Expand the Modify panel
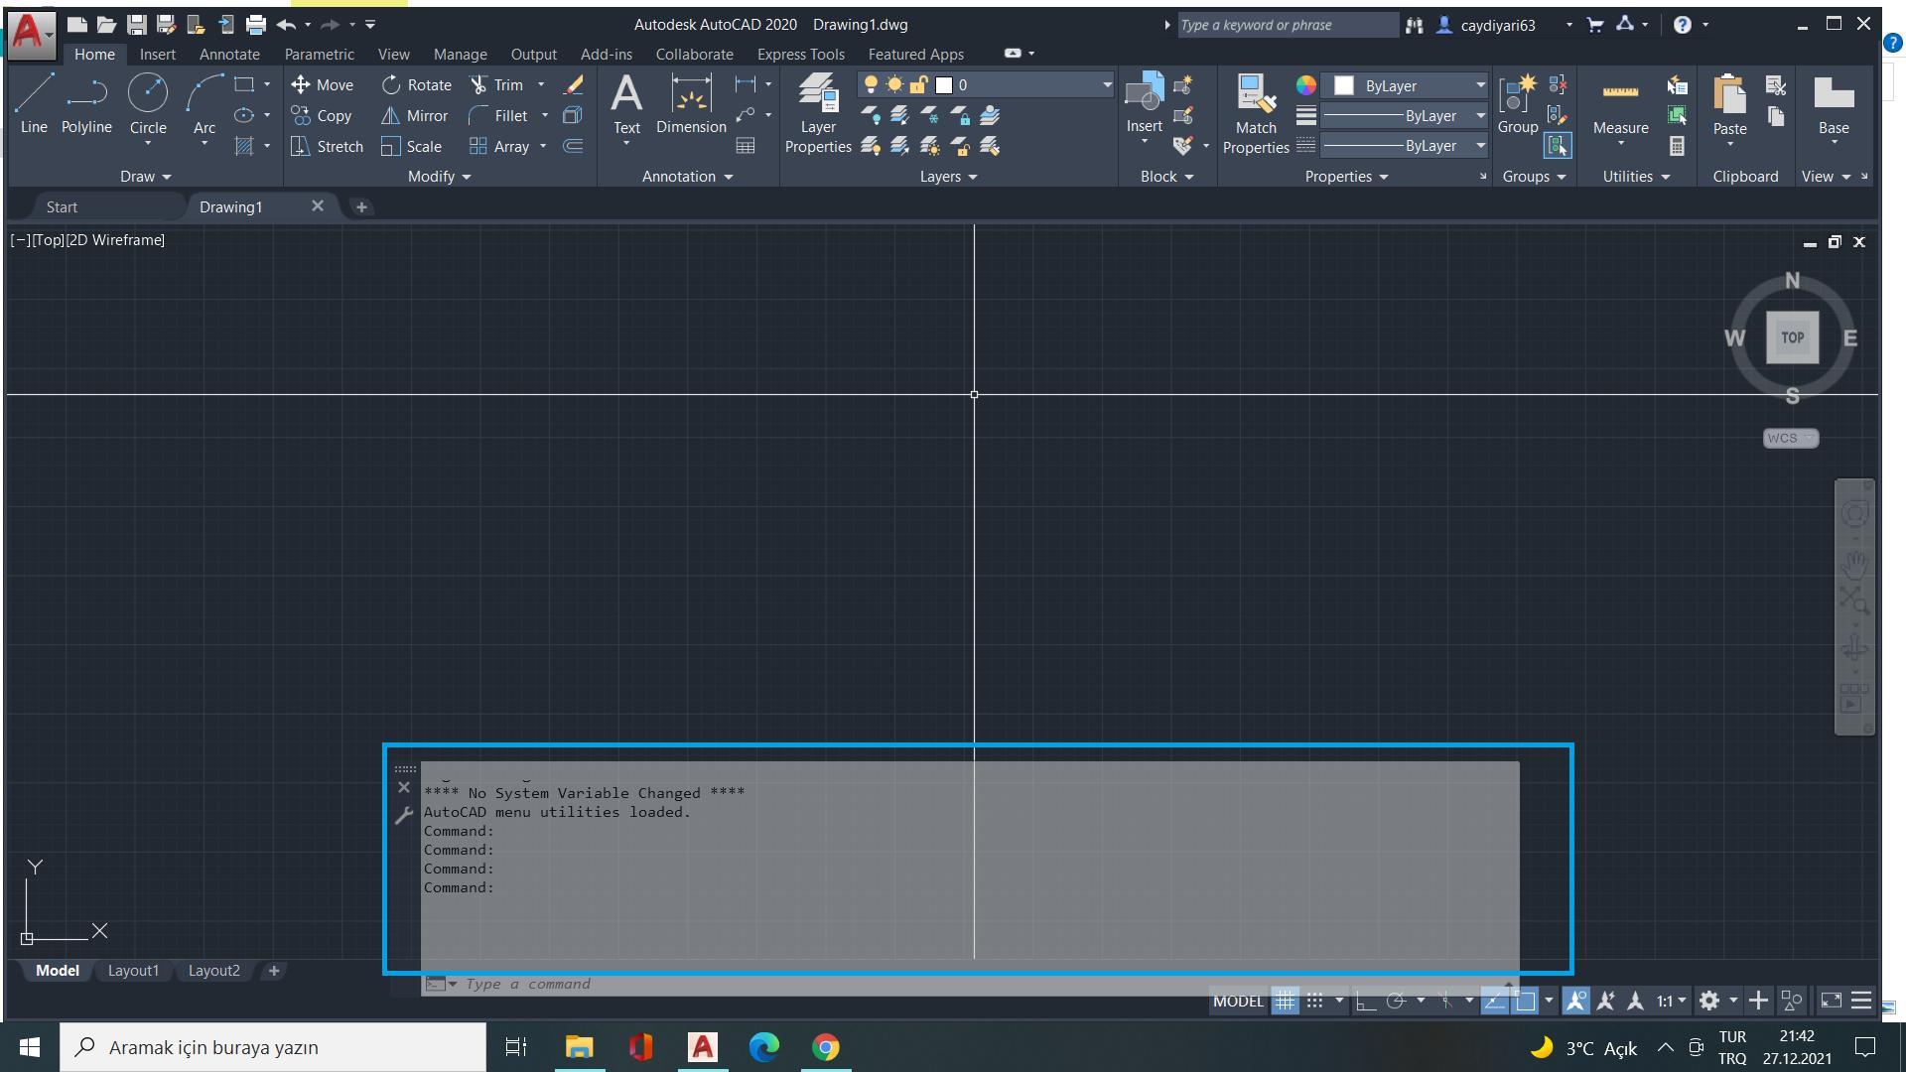Screen dimensions: 1906x1072 pyautogui.click(x=440, y=177)
